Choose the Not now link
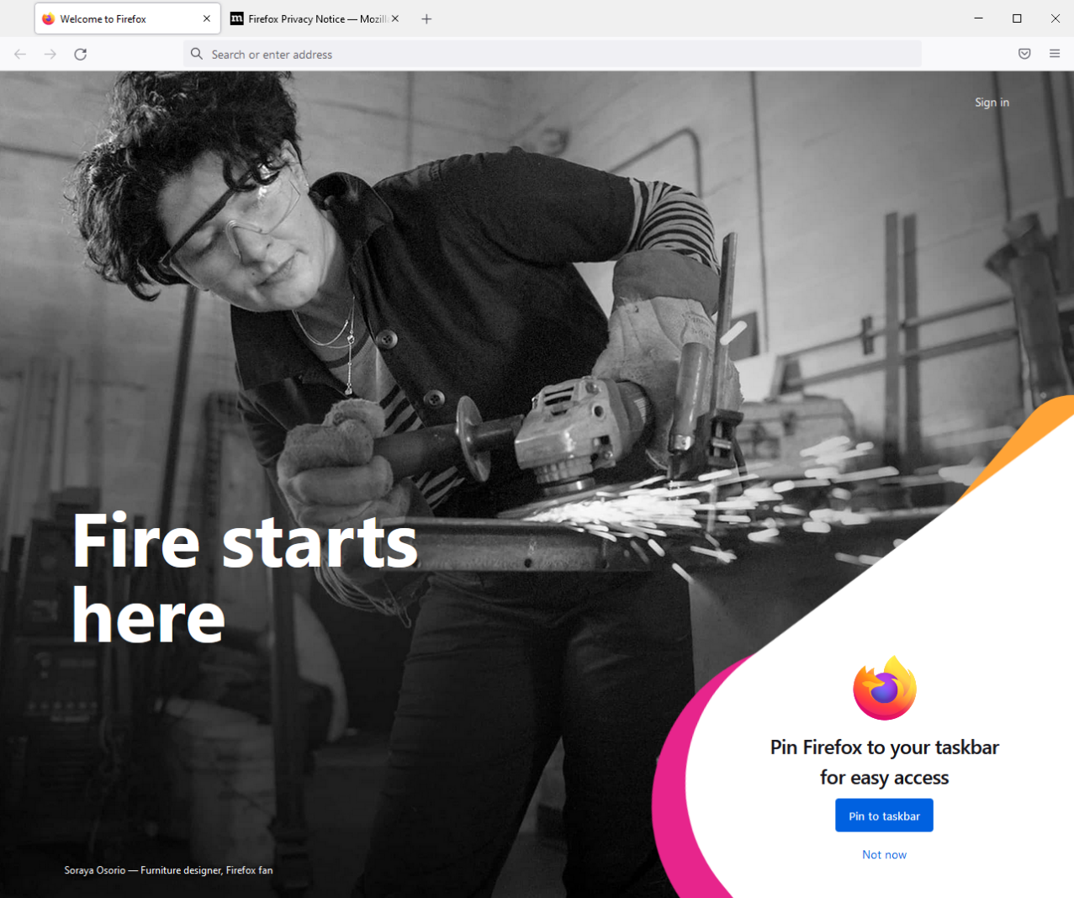 tap(884, 854)
